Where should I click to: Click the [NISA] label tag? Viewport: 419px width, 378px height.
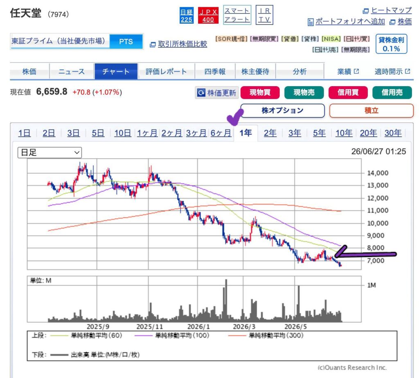331,39
